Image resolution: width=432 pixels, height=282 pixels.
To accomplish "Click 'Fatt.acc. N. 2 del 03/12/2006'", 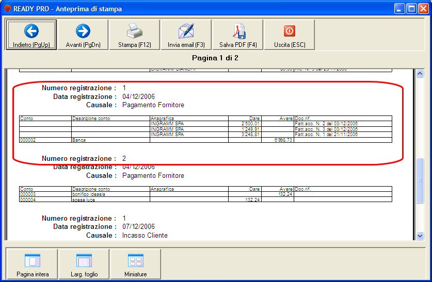I will pyautogui.click(x=326, y=124).
